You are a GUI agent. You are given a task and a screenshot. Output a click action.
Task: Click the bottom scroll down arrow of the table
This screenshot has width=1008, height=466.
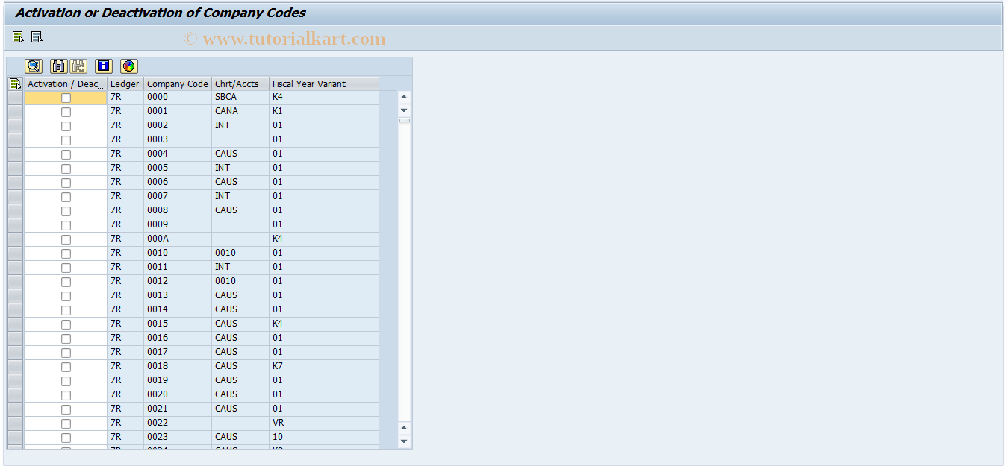point(404,441)
